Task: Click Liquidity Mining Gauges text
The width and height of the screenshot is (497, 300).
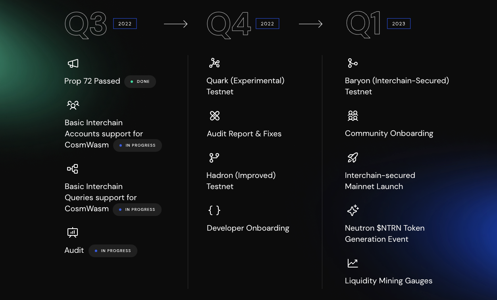Action: [x=389, y=281]
